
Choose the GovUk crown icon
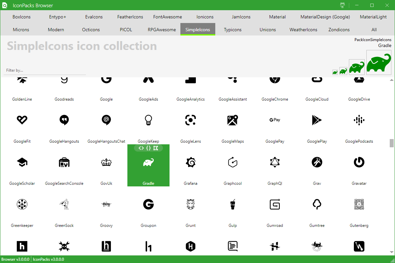106,162
